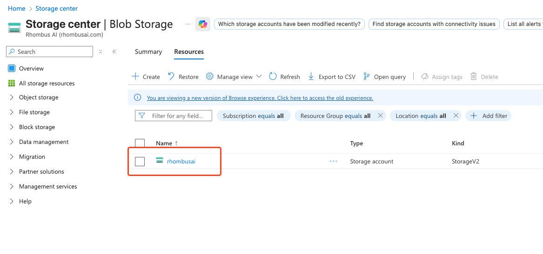Expand the Partner solutions section

coord(12,172)
